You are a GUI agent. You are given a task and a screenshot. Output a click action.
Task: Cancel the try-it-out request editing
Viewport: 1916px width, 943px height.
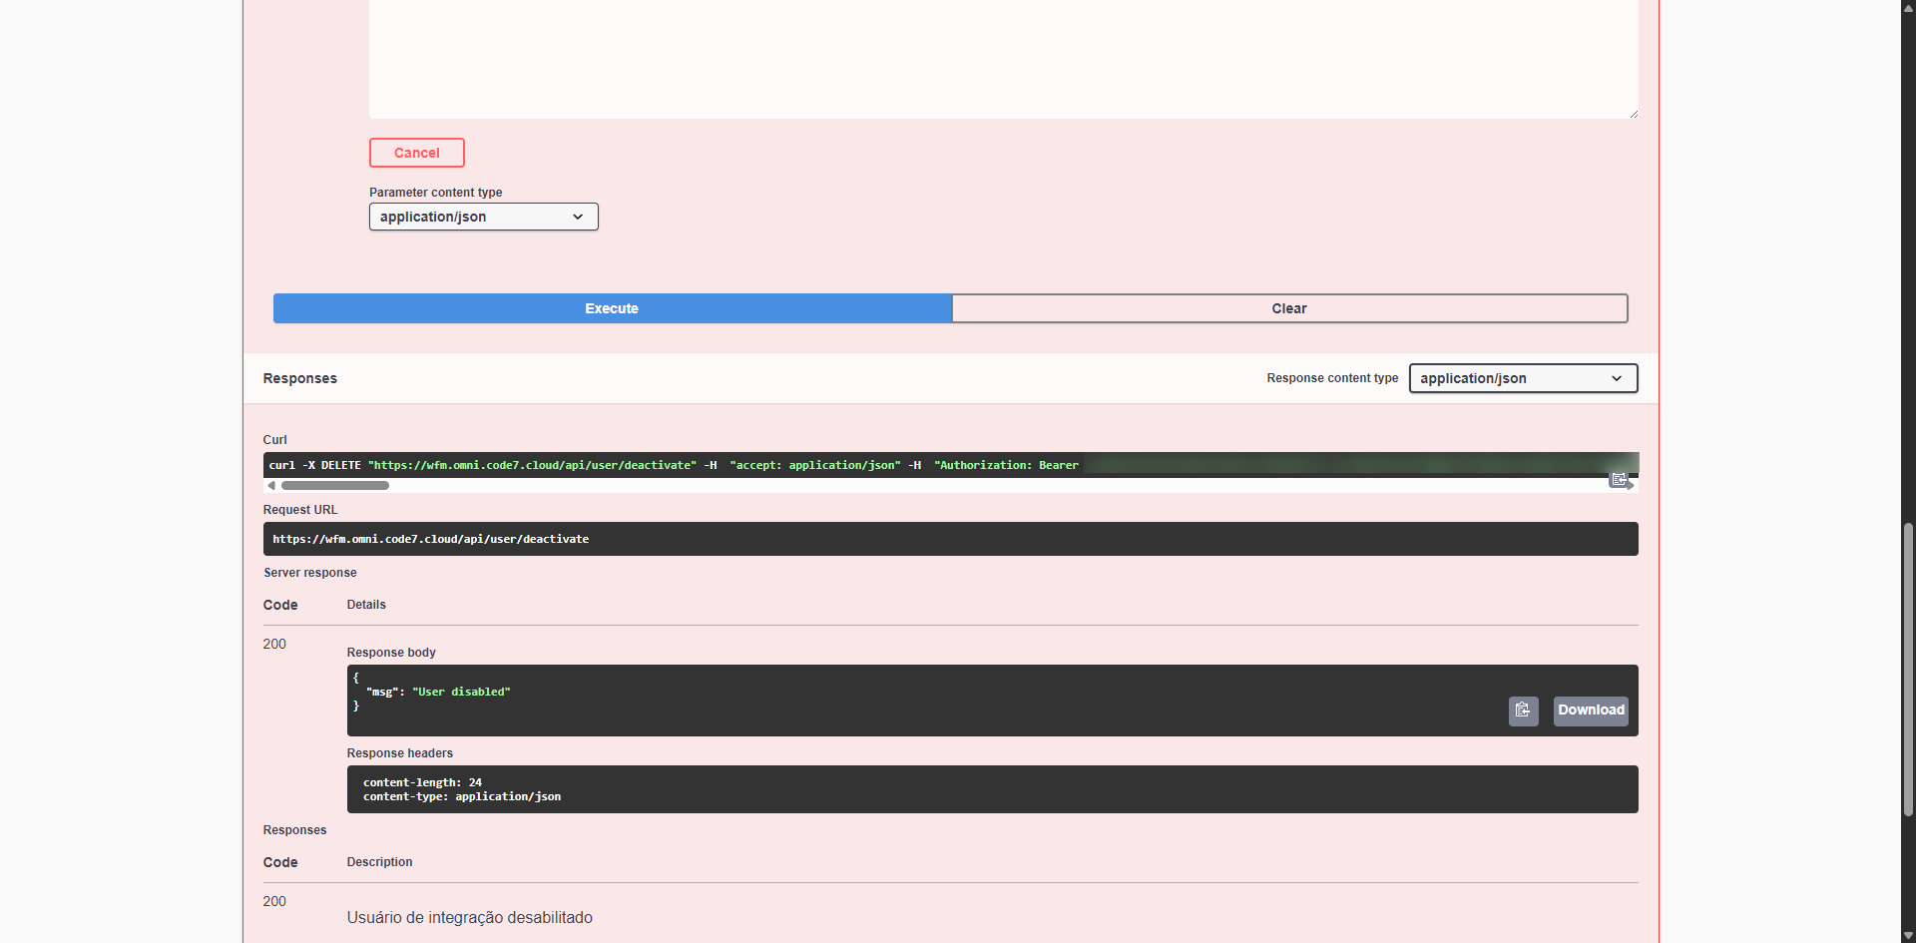416,153
